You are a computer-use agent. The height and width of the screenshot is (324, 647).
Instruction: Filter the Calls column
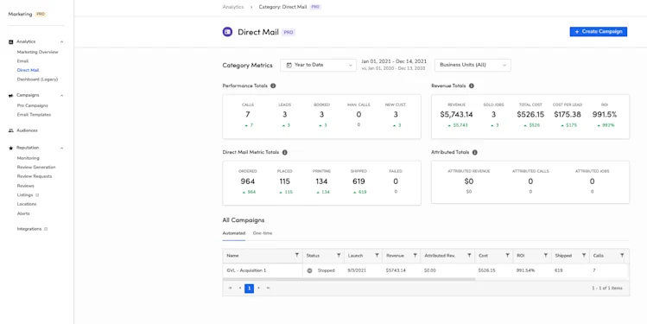pos(622,256)
